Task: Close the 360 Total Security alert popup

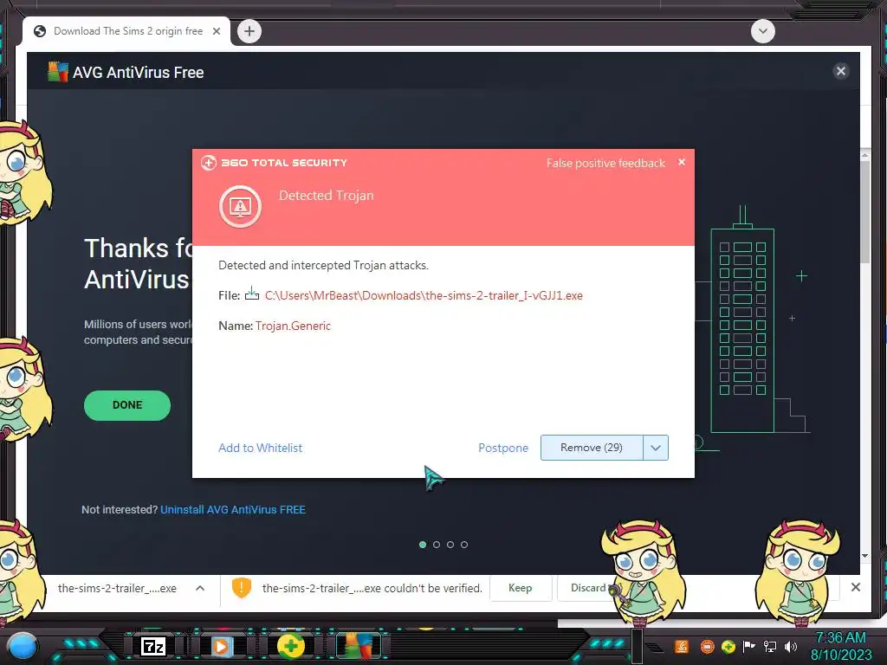Action: tap(682, 162)
